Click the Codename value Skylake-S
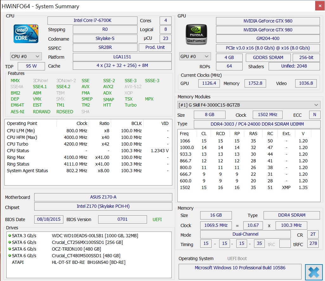 point(105,39)
